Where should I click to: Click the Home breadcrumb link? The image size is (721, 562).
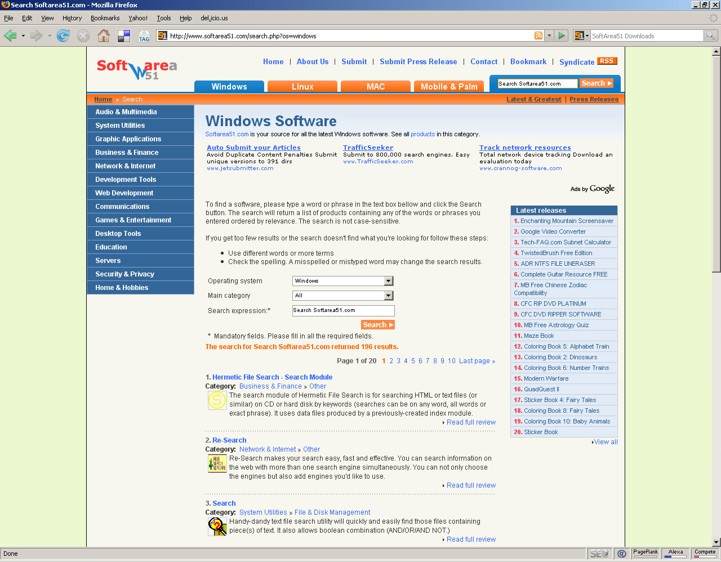click(103, 99)
